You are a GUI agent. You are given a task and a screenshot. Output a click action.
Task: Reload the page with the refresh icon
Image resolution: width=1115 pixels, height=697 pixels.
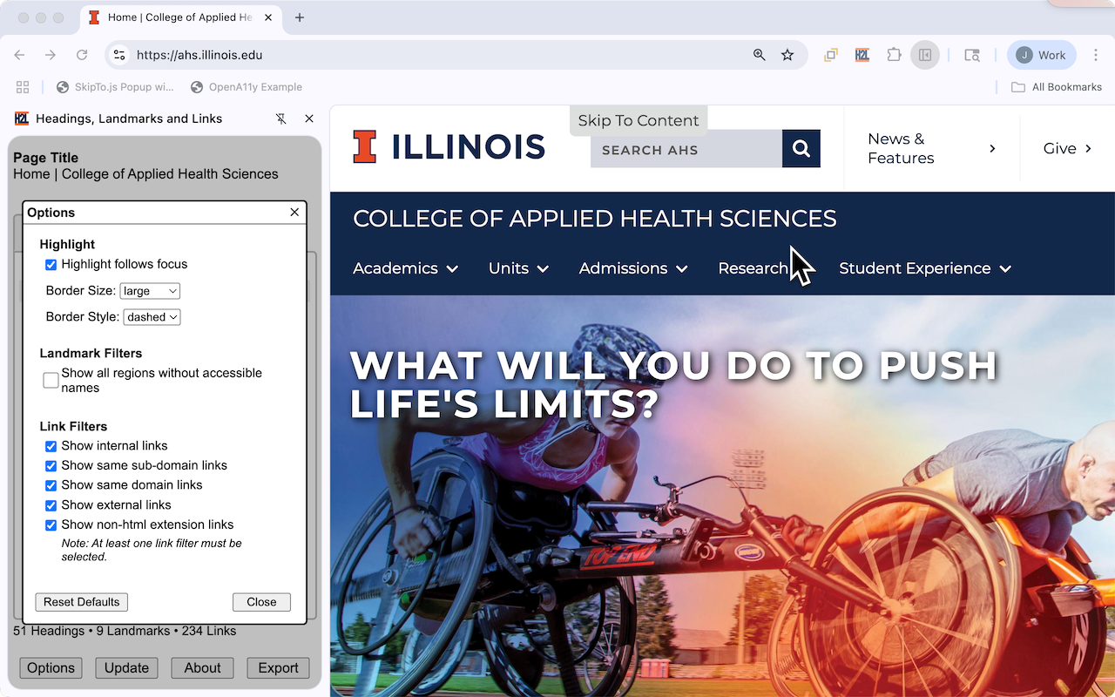tap(82, 55)
